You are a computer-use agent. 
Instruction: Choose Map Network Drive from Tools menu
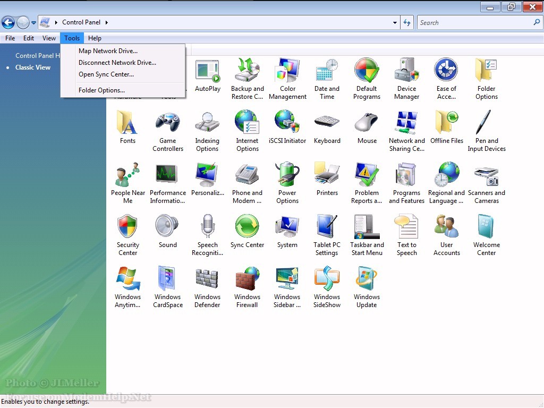coord(108,51)
